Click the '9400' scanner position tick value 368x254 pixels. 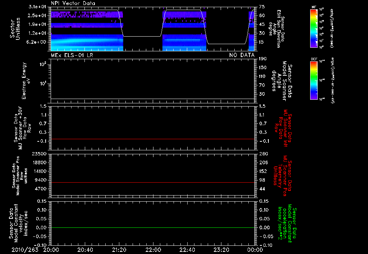point(41,180)
